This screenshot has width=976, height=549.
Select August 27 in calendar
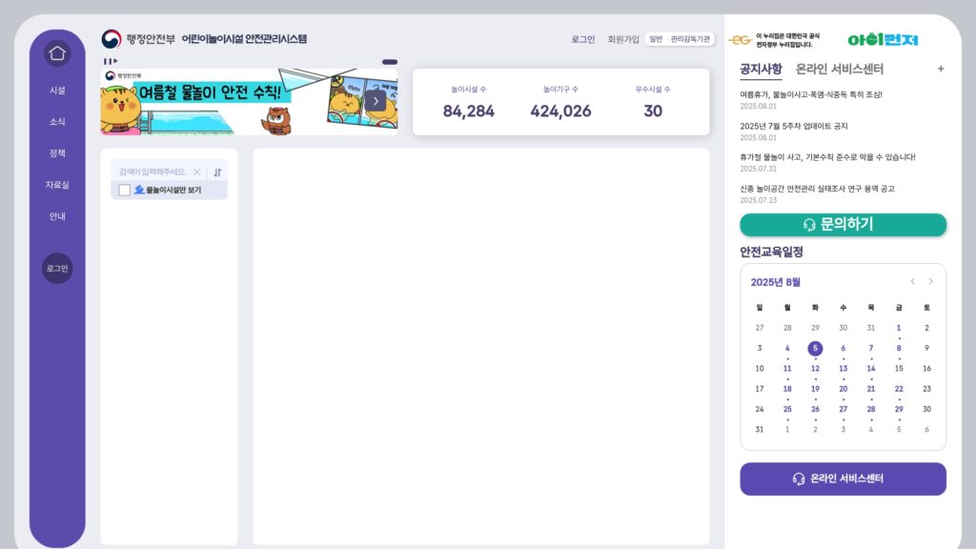[x=843, y=409]
